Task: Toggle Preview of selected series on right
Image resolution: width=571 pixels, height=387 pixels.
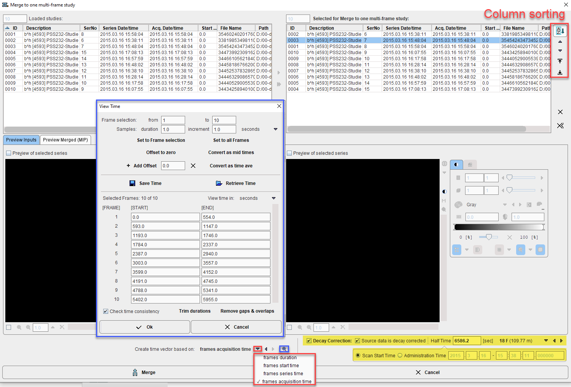Action: (x=289, y=153)
